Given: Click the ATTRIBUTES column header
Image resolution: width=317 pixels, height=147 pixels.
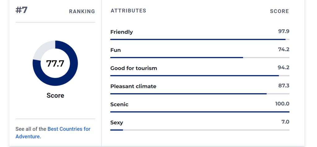Looking at the screenshot, I should (128, 11).
